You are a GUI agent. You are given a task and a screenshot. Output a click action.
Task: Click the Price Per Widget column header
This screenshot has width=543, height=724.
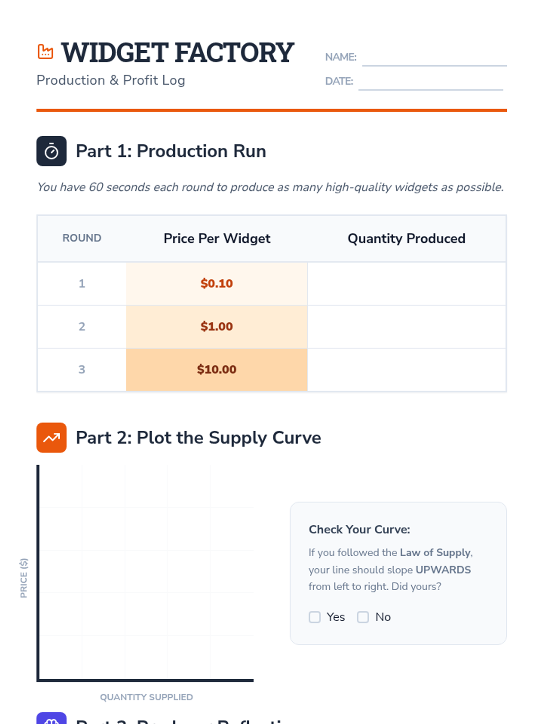(x=217, y=238)
